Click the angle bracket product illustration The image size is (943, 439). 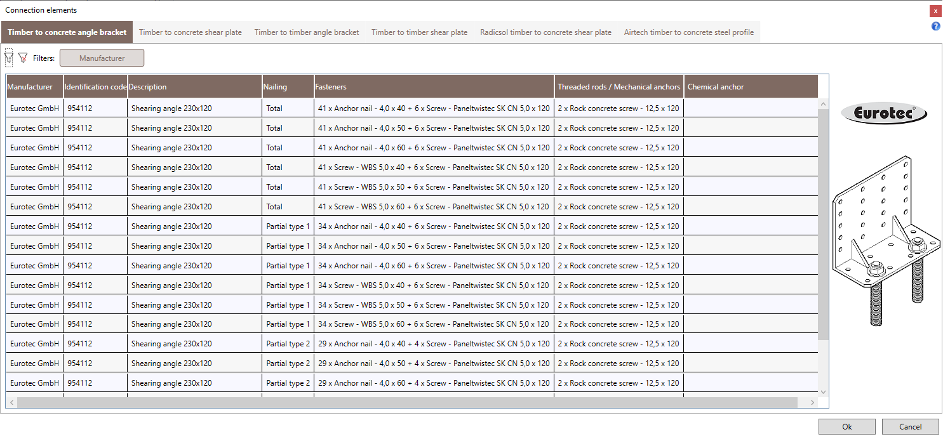coord(886,240)
